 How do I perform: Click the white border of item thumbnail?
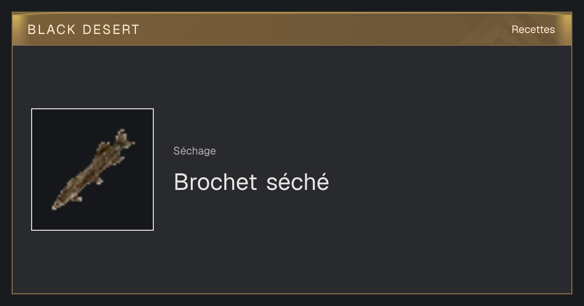point(32,170)
